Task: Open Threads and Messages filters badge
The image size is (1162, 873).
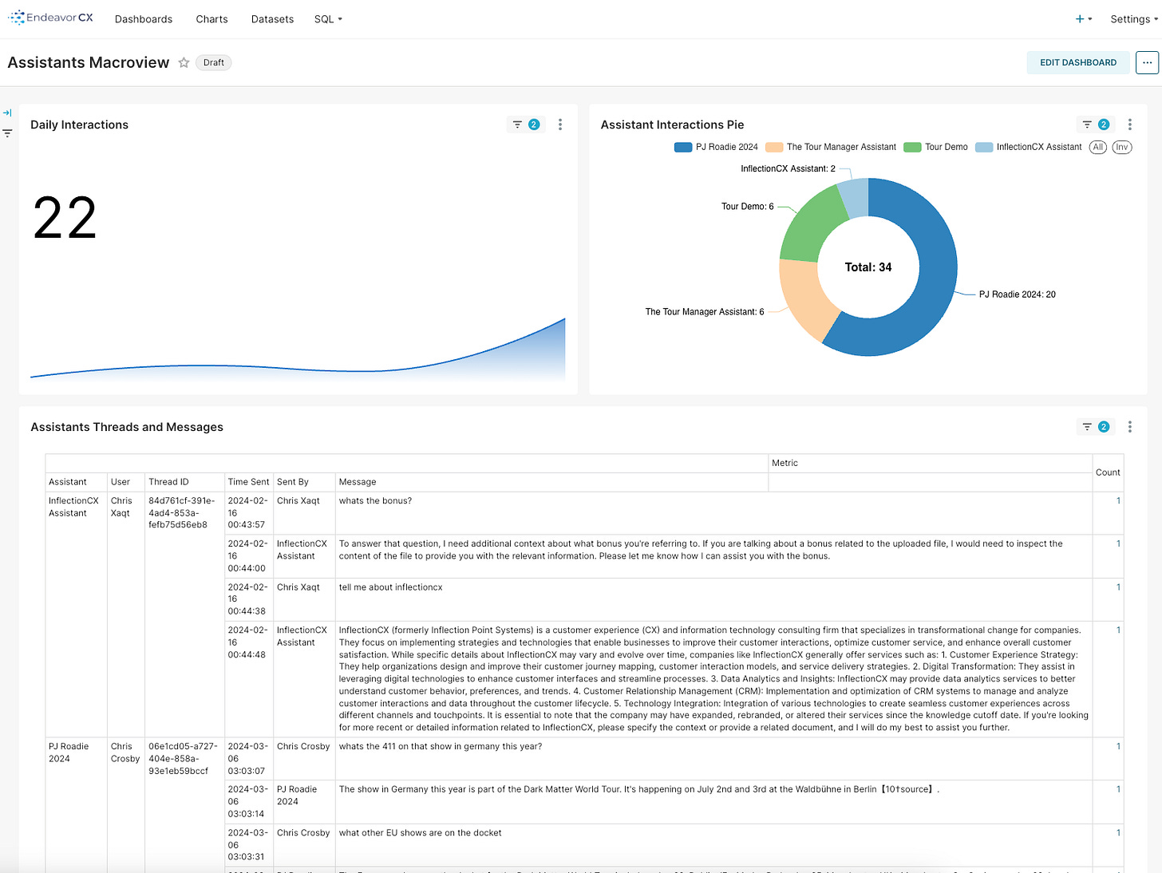Action: [x=1096, y=427]
